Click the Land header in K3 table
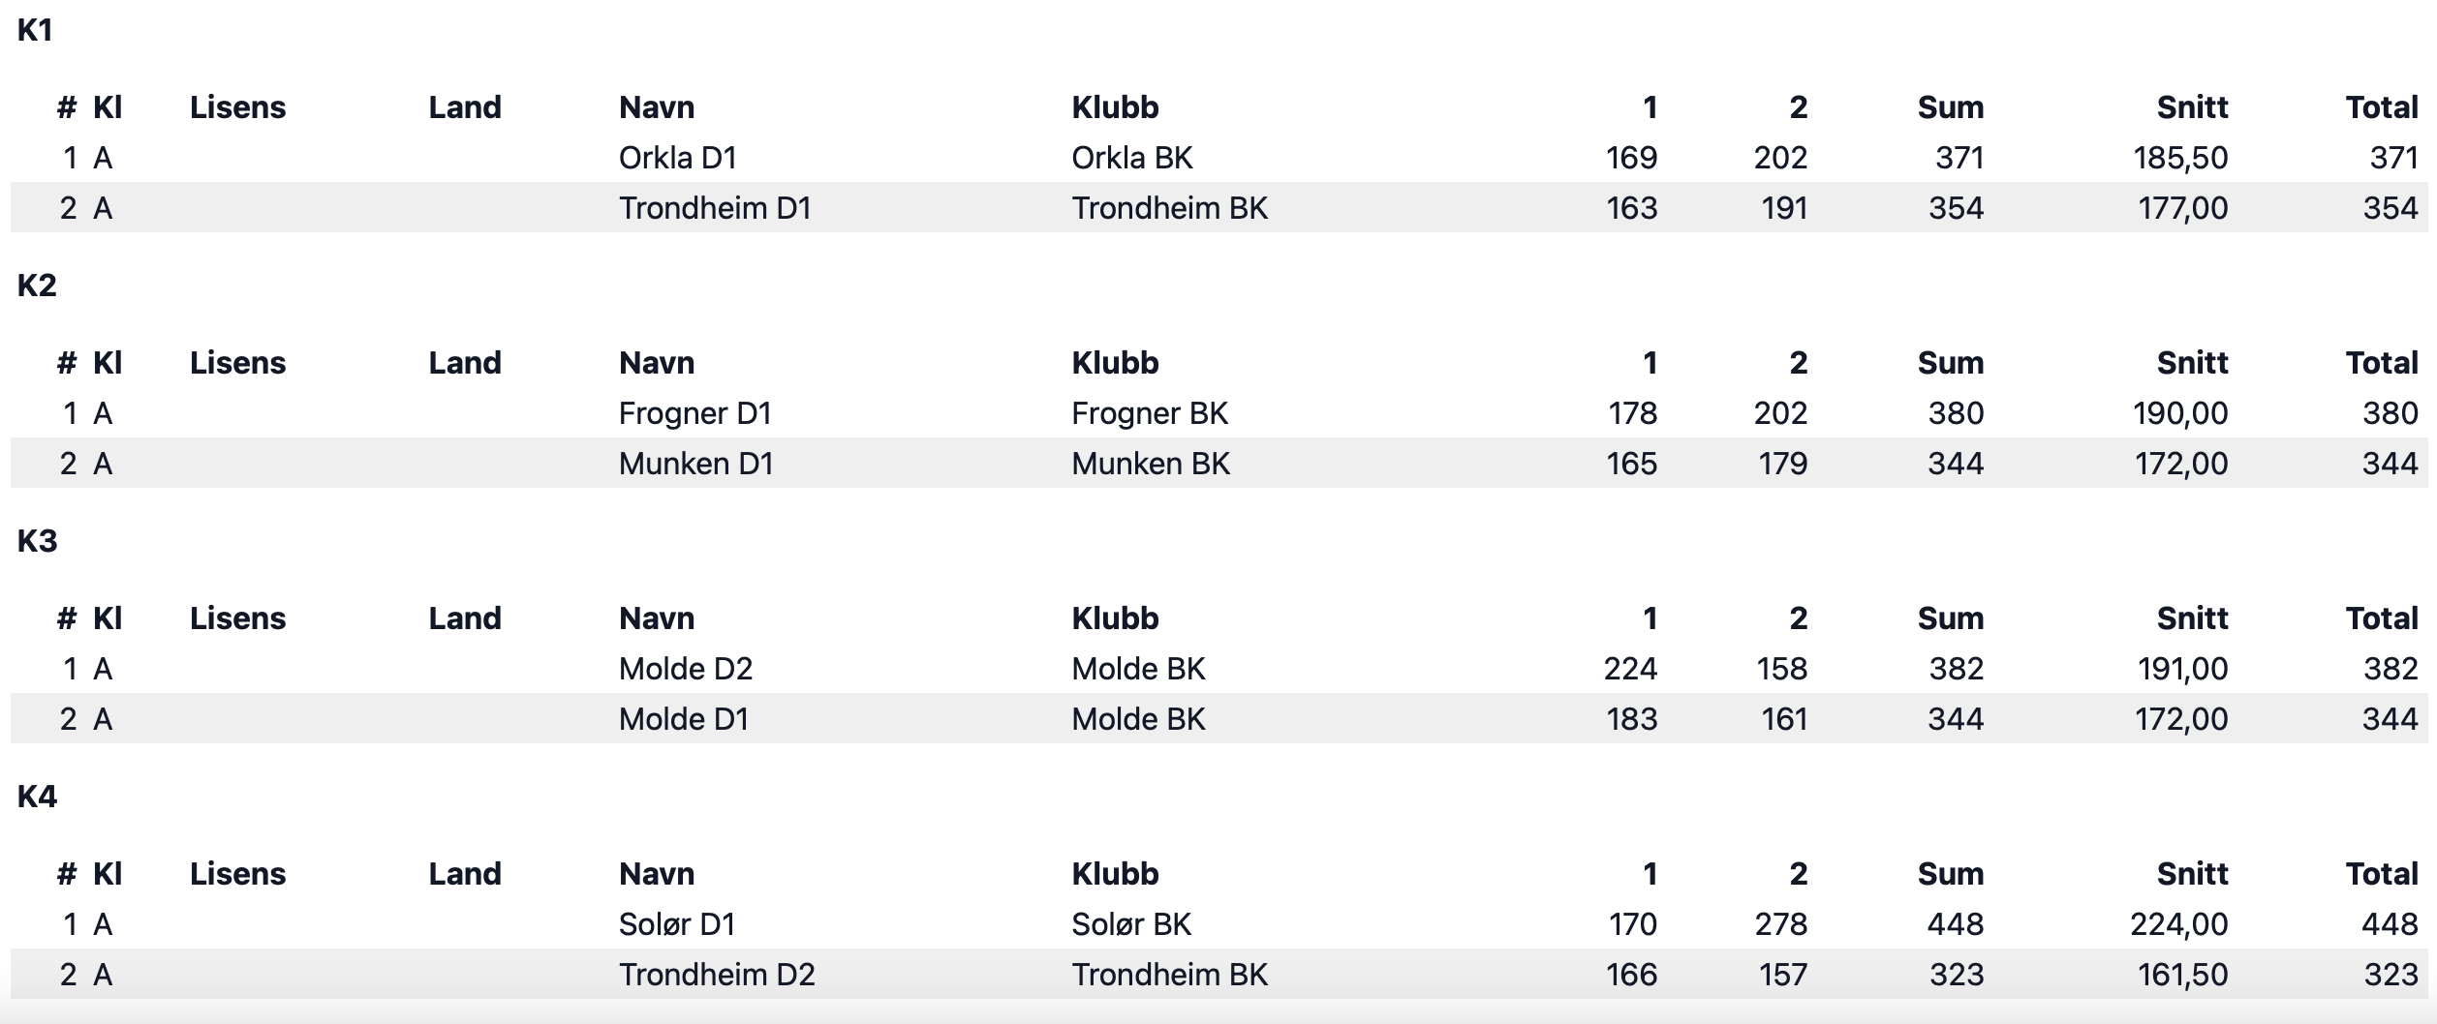This screenshot has height=1024, width=2437. pyautogui.click(x=465, y=618)
